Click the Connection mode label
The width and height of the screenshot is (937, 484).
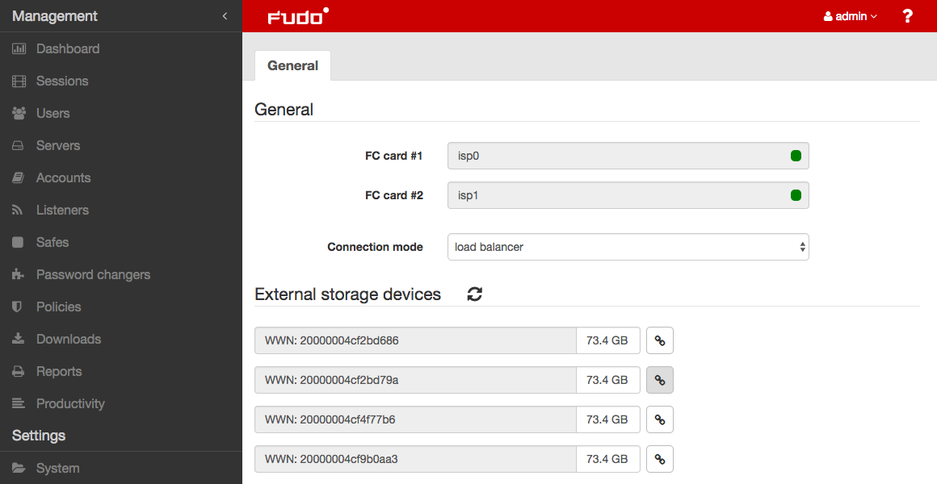pos(376,247)
